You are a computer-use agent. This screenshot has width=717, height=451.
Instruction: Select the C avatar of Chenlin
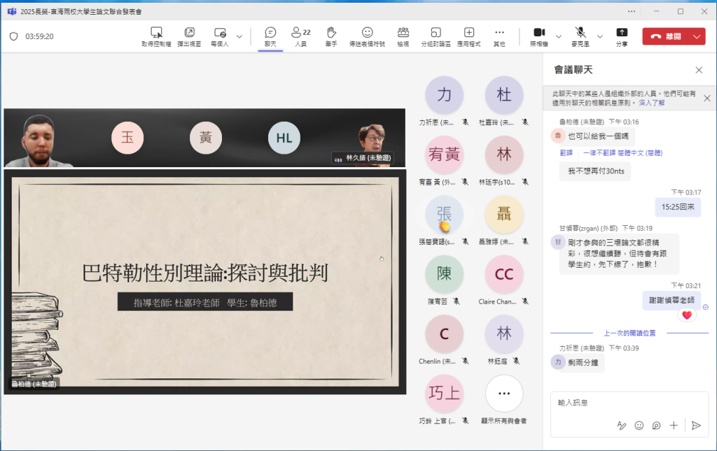(445, 334)
